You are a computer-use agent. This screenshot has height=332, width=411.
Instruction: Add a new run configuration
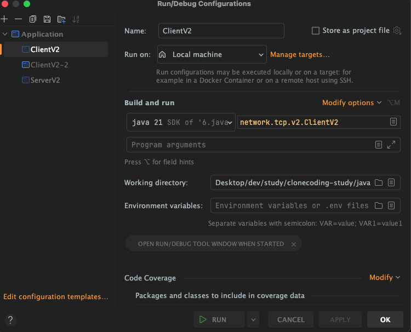(x=4, y=19)
